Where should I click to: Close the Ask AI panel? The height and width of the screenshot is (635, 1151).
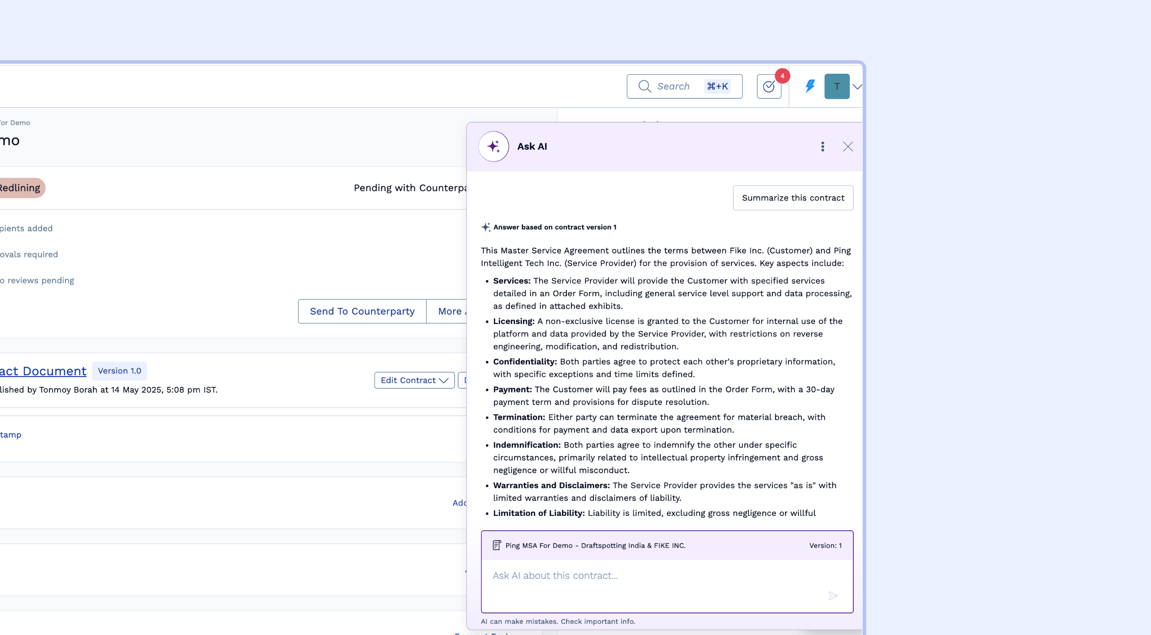pos(848,147)
